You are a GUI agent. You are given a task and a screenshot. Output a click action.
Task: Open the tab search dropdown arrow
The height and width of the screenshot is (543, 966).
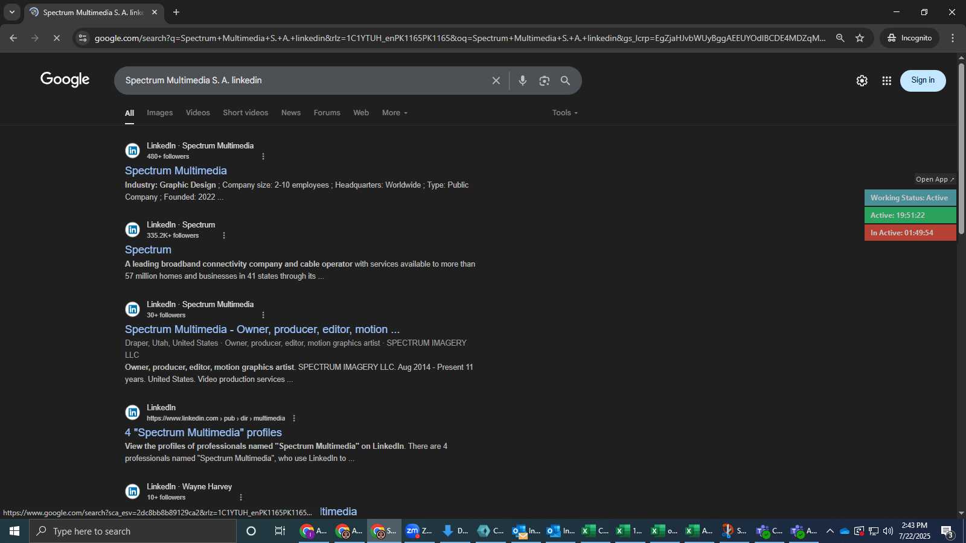11,12
